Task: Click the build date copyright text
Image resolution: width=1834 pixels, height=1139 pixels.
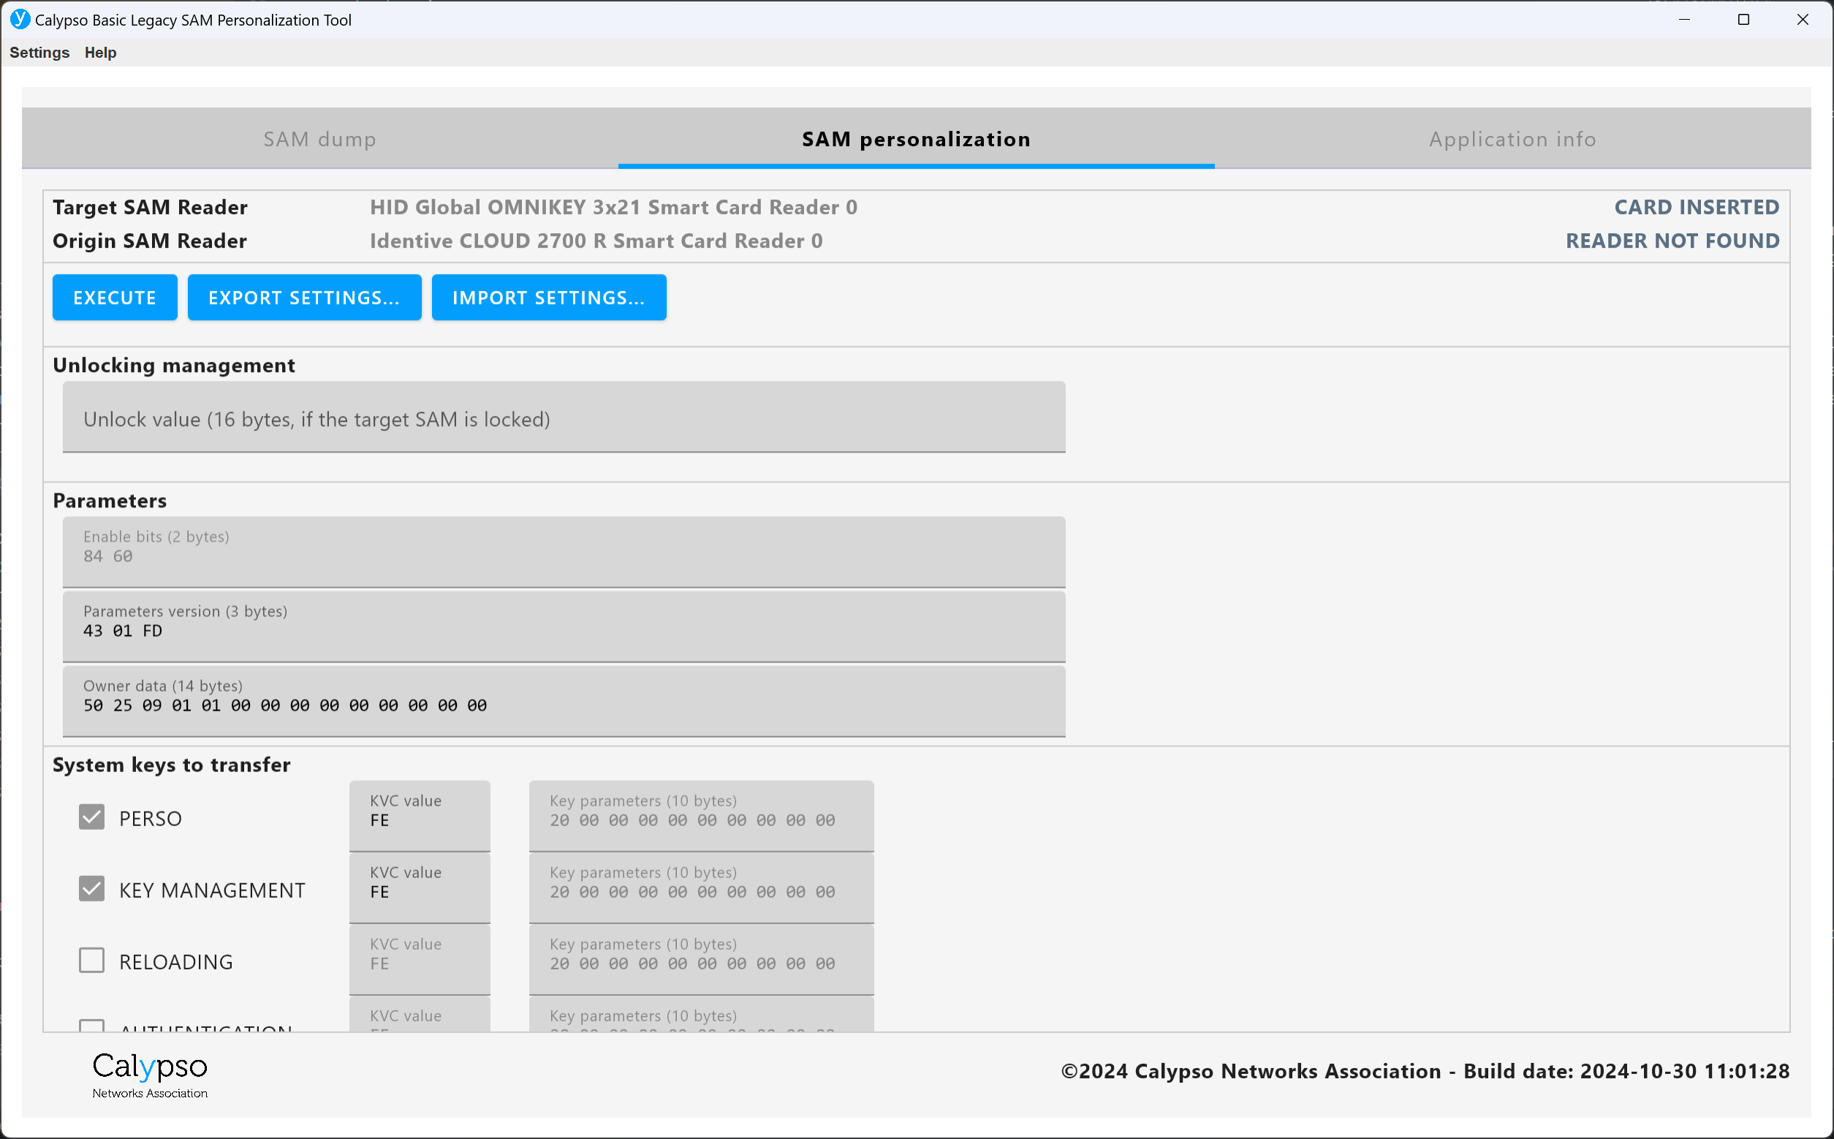Action: click(x=1425, y=1071)
